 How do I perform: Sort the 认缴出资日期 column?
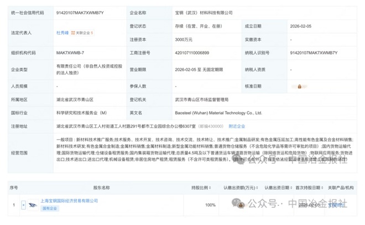point(290,187)
